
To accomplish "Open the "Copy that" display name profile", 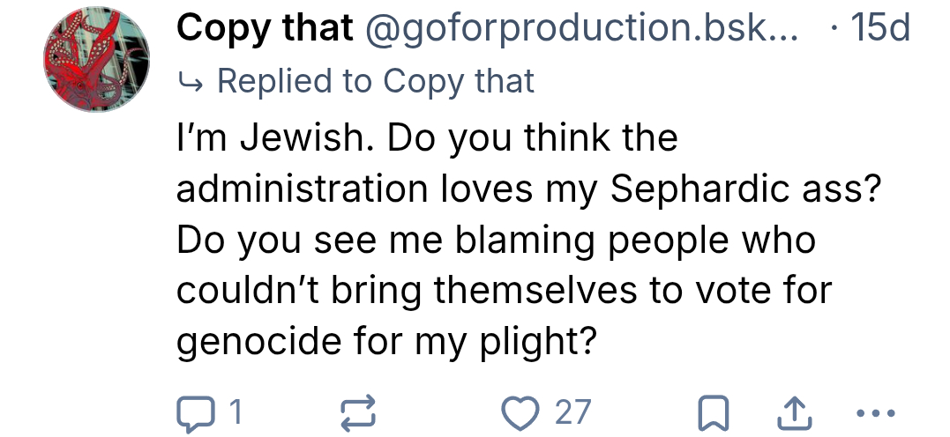I will coord(265,29).
